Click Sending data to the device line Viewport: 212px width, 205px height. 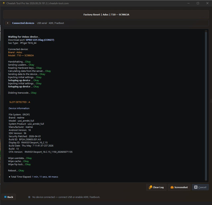pyautogui.click(x=26, y=74)
